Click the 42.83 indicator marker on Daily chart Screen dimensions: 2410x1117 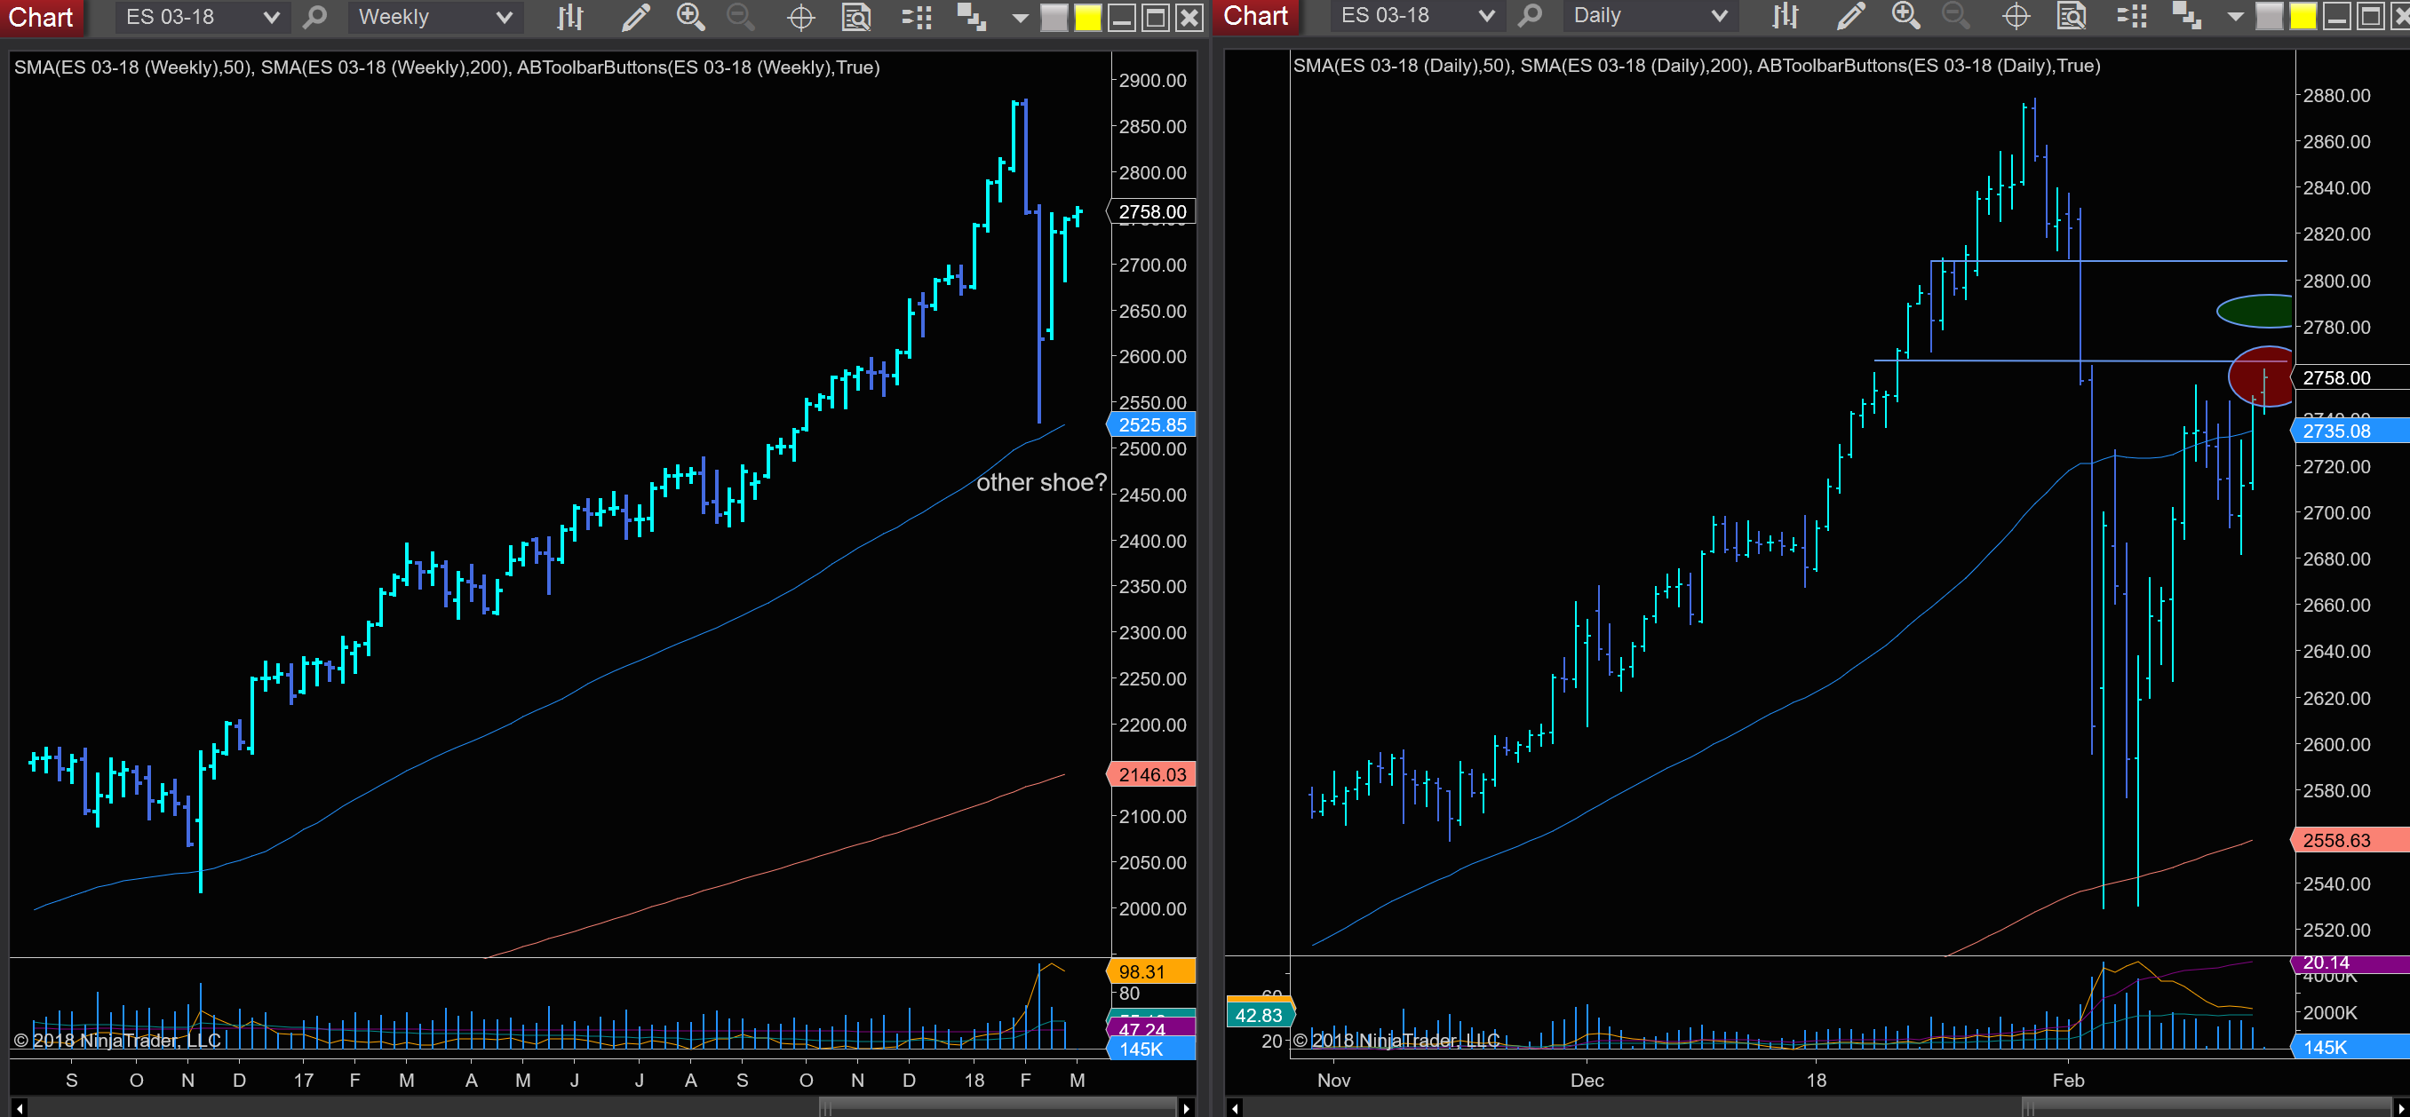coord(1260,1015)
